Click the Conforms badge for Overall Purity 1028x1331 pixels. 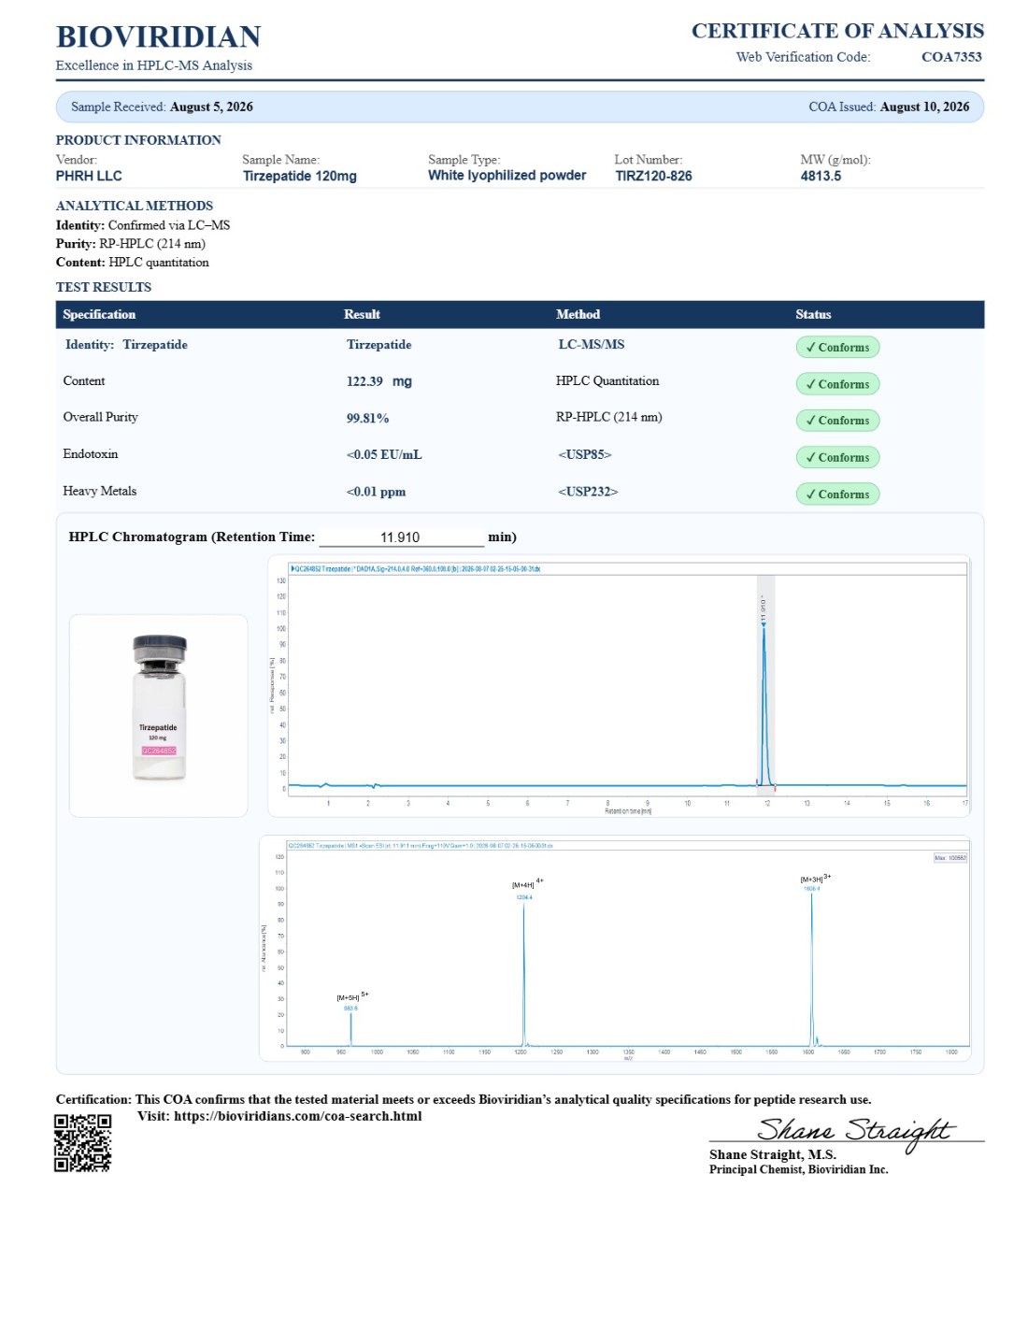point(837,421)
